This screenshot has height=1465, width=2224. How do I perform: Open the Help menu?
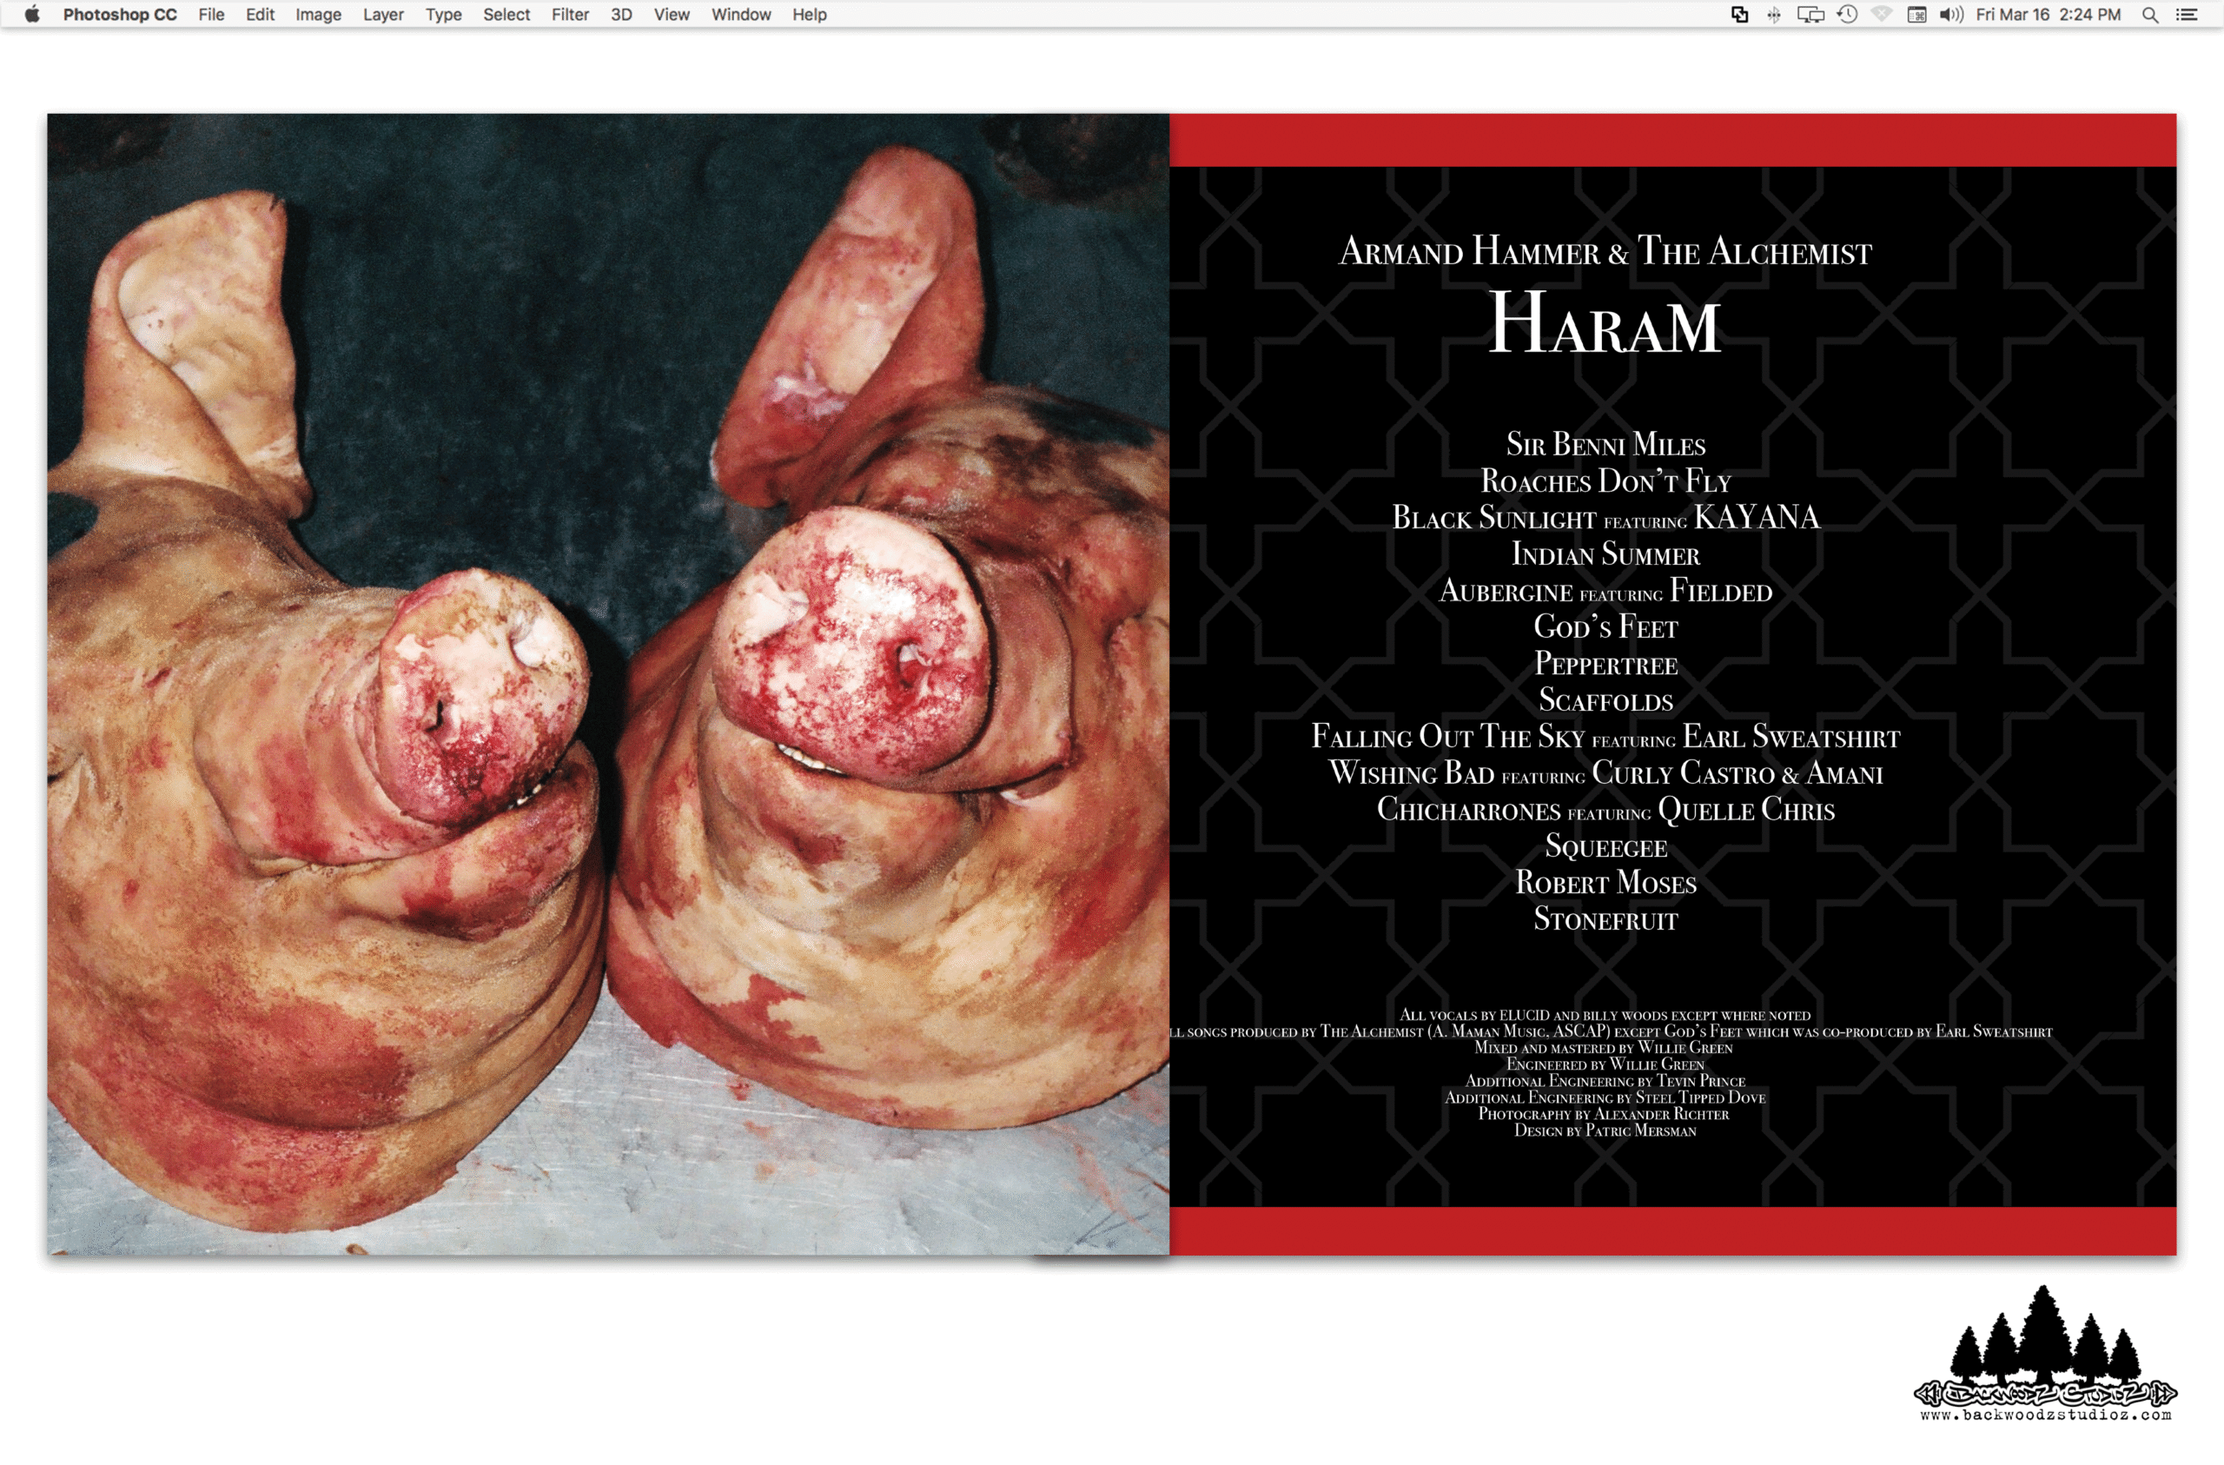(x=809, y=14)
